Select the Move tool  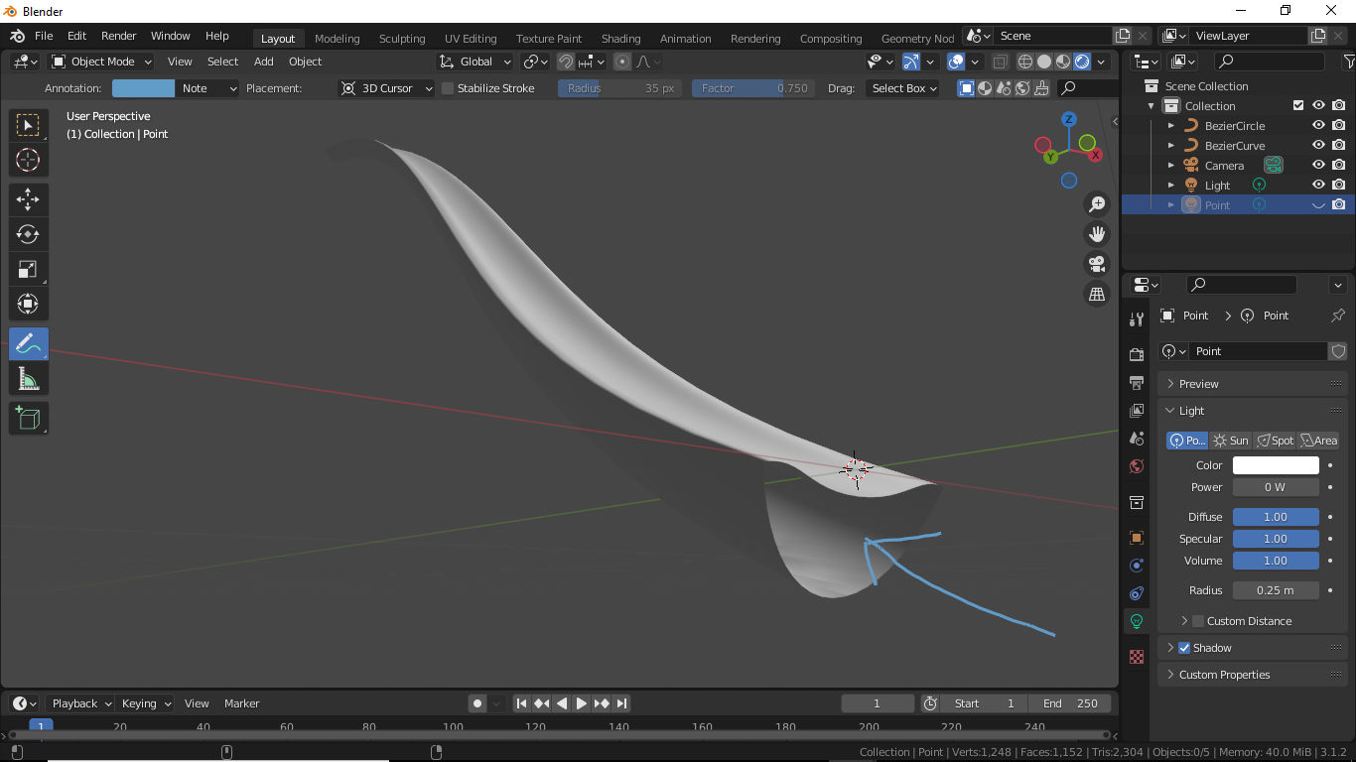(28, 199)
